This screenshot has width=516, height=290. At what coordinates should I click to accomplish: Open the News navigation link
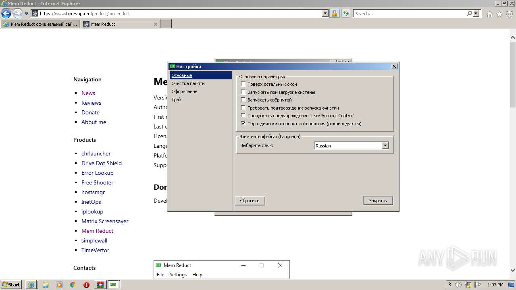[x=88, y=93]
